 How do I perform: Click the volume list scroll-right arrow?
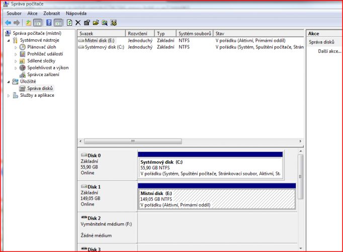(300, 141)
